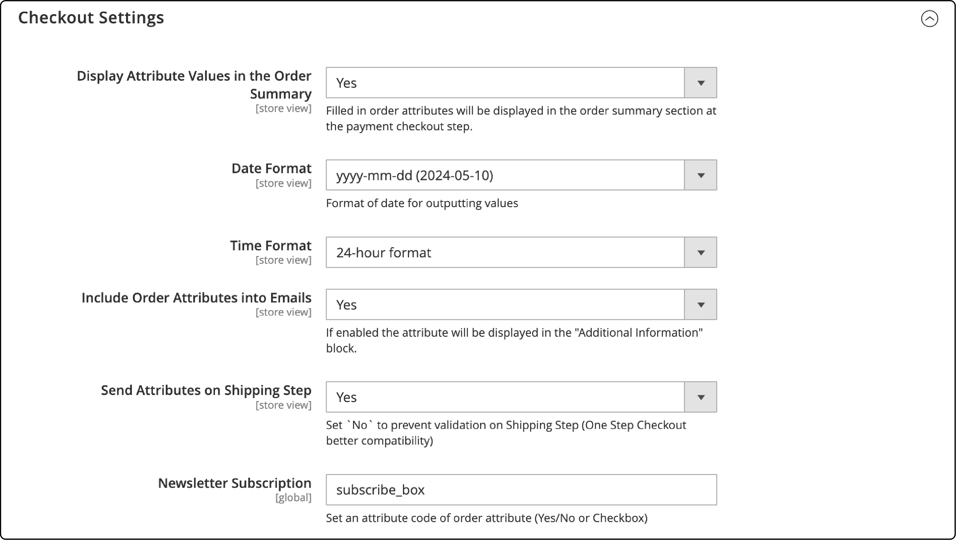
Task: Click the 'Filled in order attributes' note
Action: 521,118
